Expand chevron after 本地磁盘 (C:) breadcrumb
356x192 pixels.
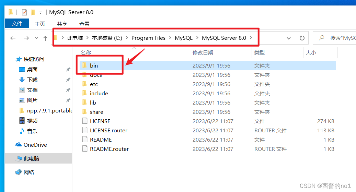tap(127, 38)
